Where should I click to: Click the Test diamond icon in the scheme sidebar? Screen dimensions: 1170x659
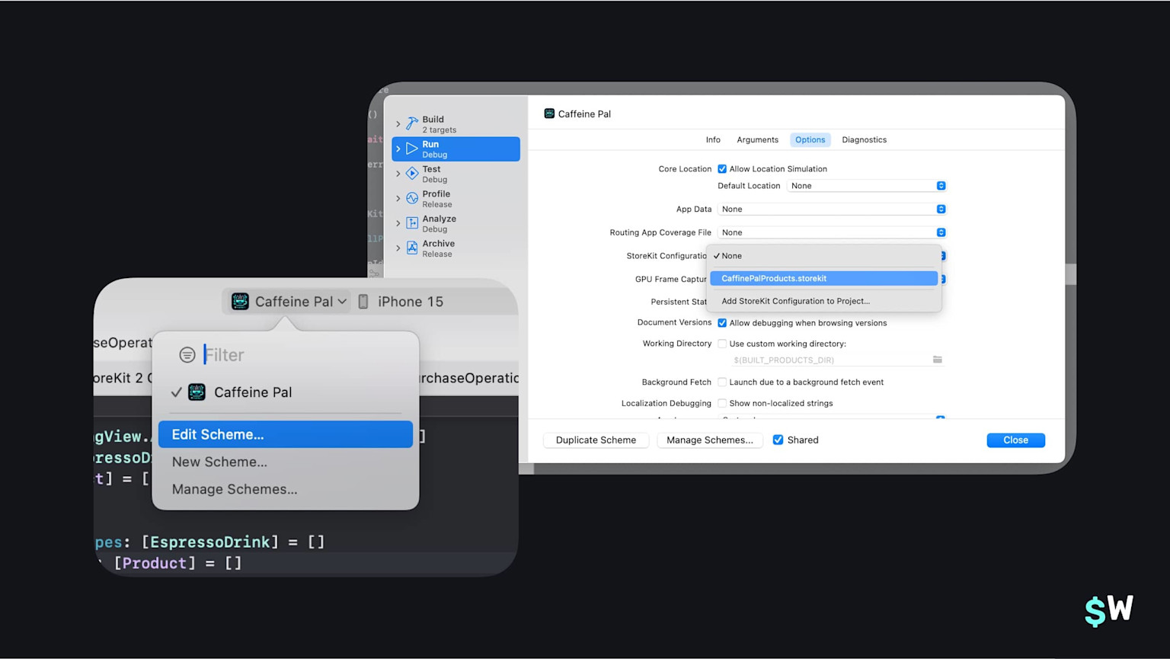(411, 174)
